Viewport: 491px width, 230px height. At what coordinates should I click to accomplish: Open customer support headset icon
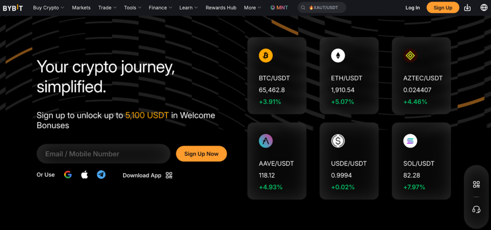(x=476, y=209)
